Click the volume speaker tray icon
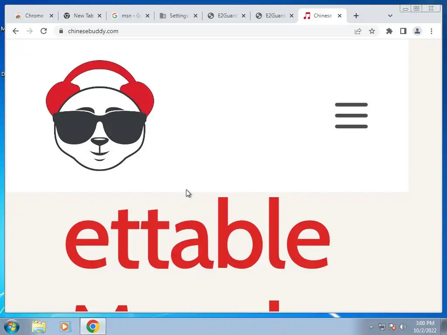Image resolution: width=447 pixels, height=335 pixels. point(402,327)
